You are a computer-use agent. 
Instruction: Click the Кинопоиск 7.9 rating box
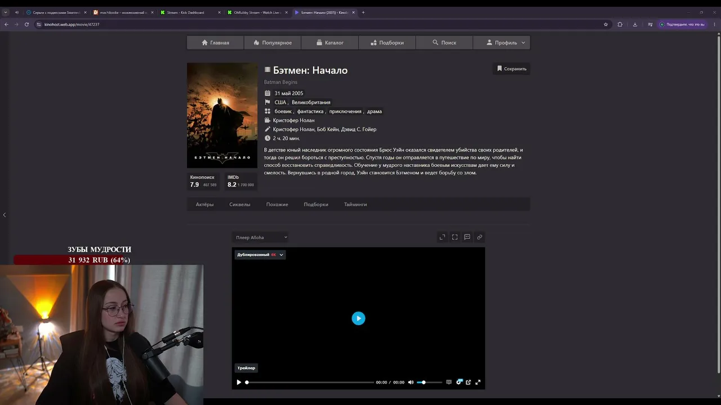(204, 181)
